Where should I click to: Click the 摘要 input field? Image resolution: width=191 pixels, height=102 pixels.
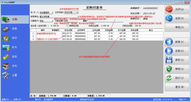[x=106, y=21]
